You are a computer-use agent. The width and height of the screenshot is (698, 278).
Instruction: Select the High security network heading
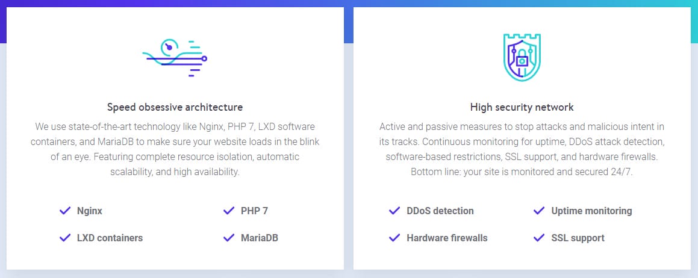pos(522,107)
